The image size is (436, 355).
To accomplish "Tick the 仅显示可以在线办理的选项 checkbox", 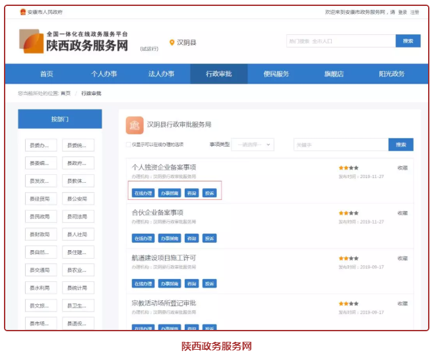I will pos(129,145).
